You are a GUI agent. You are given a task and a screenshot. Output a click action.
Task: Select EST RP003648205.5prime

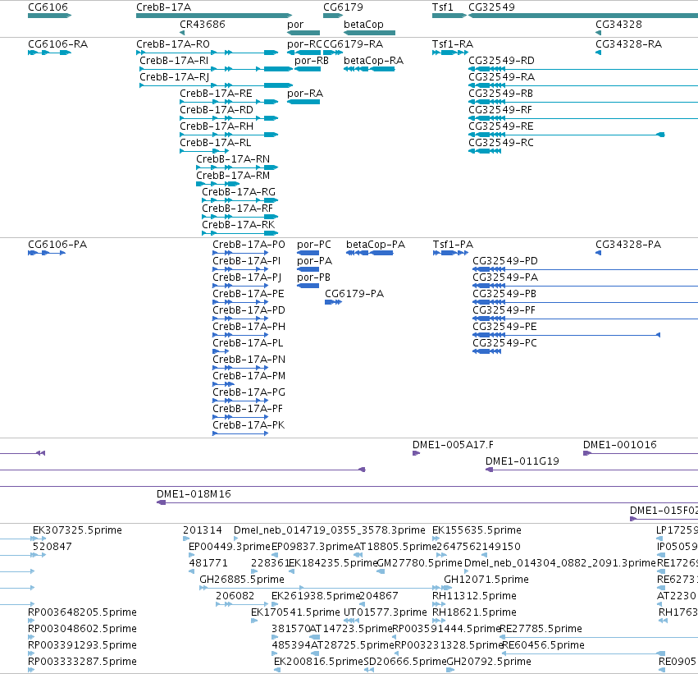(30, 621)
